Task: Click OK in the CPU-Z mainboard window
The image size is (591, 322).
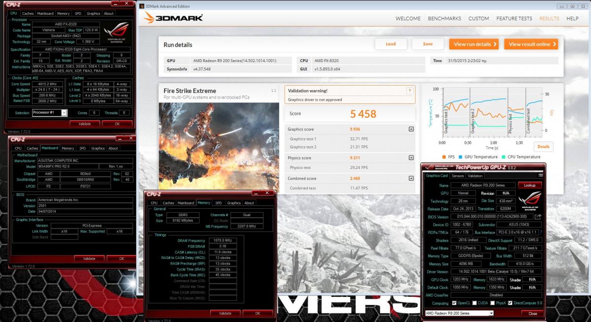Action: (122, 258)
